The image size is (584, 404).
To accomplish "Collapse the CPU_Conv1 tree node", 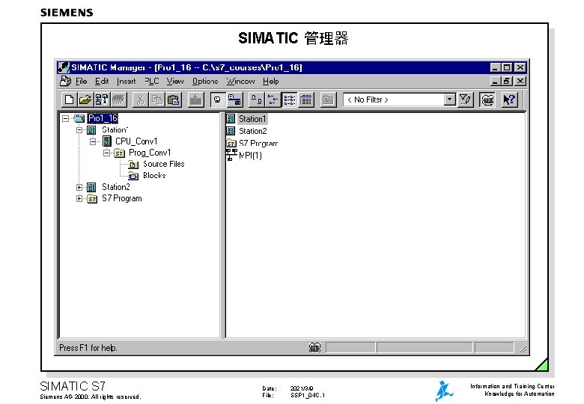I will (93, 141).
